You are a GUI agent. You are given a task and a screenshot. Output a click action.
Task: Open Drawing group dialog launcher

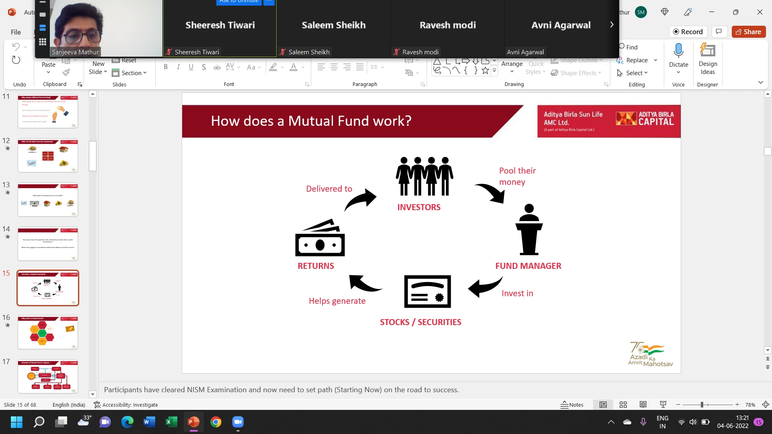(x=606, y=84)
